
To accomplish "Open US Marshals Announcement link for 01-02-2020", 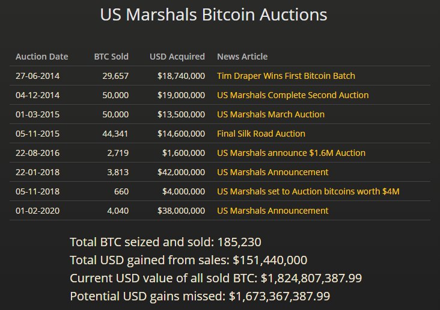I will click(x=272, y=211).
